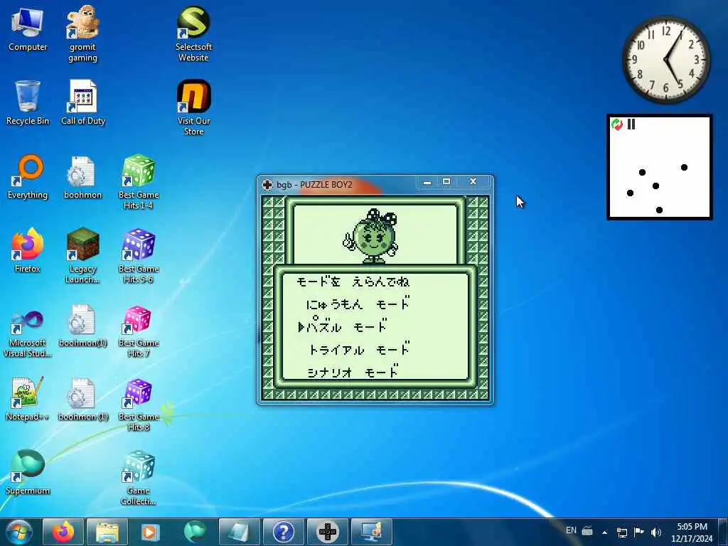Open Windows Explorer from the taskbar
The width and height of the screenshot is (728, 546).
[107, 532]
